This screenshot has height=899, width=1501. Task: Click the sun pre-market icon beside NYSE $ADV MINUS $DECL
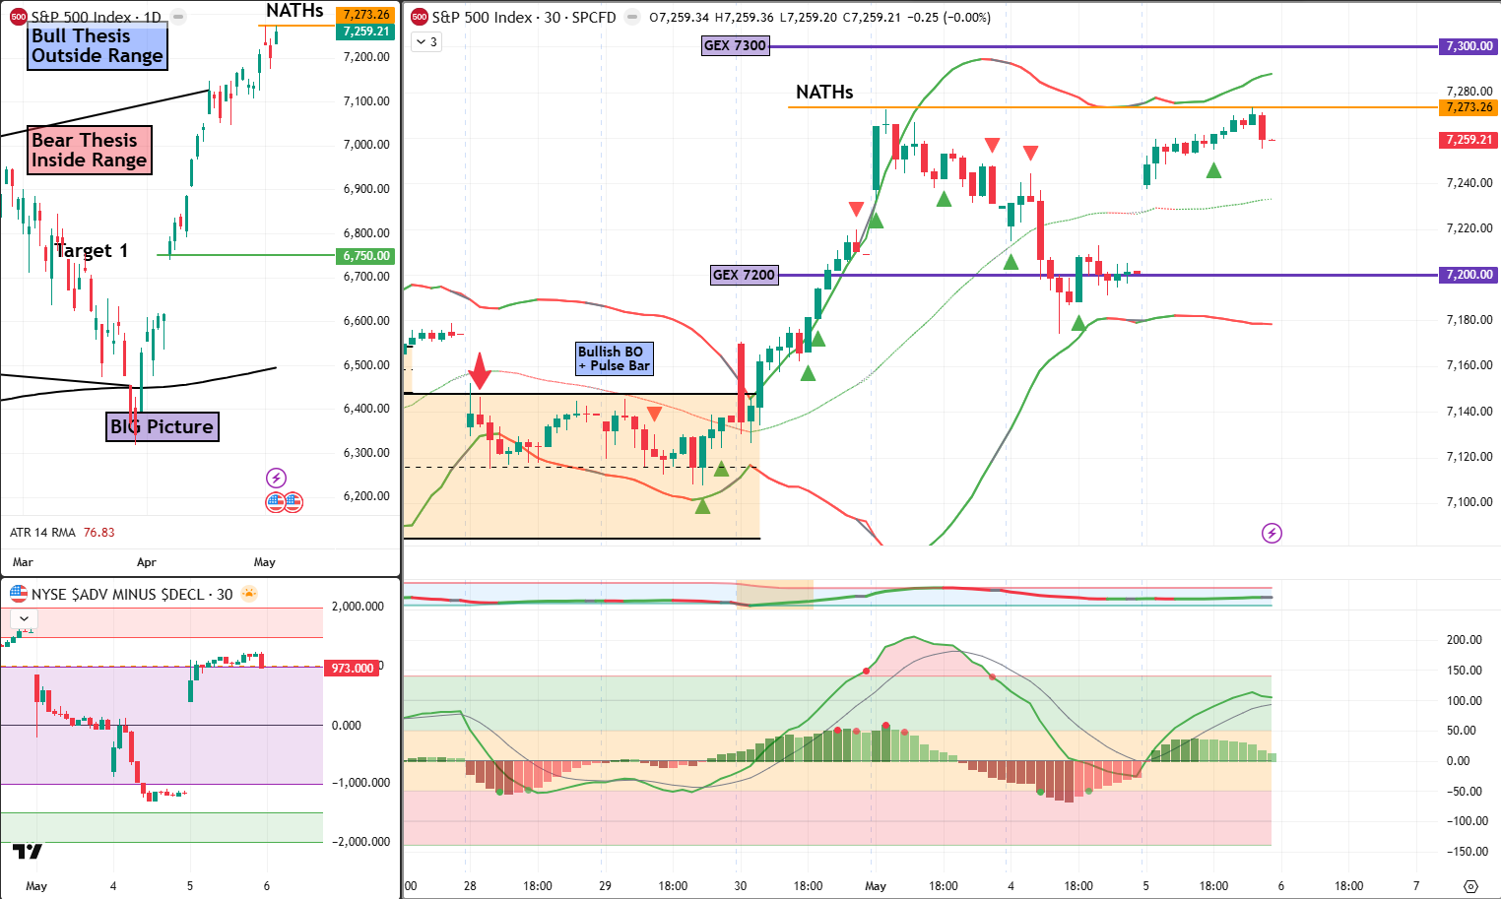(248, 594)
